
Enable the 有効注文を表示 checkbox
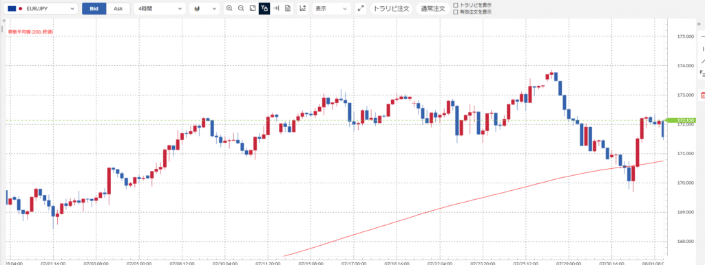pyautogui.click(x=456, y=12)
